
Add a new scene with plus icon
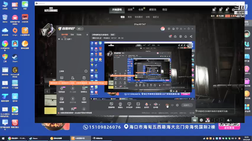tap(87, 34)
